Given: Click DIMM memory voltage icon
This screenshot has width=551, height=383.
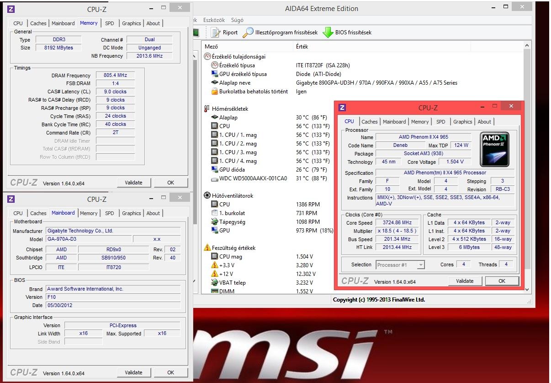Looking at the screenshot, I should 215,291.
